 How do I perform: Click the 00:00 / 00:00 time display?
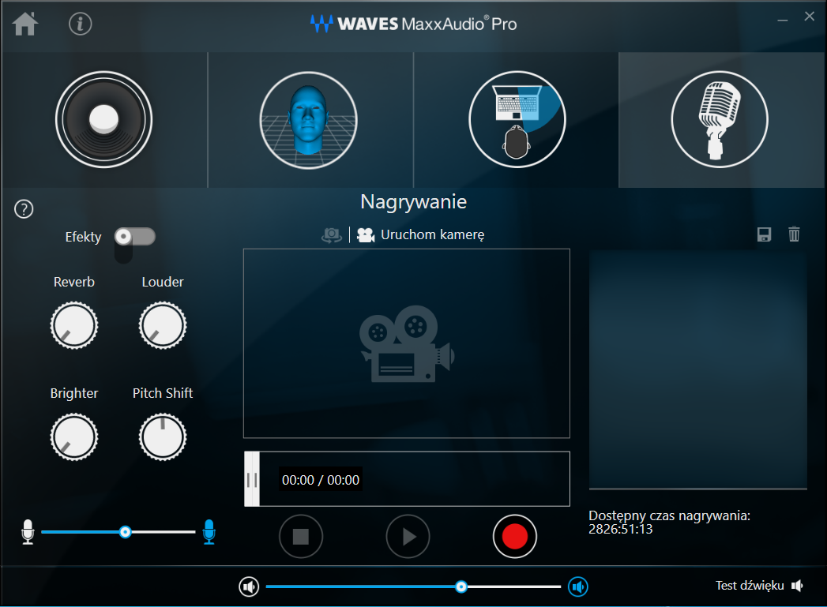321,479
